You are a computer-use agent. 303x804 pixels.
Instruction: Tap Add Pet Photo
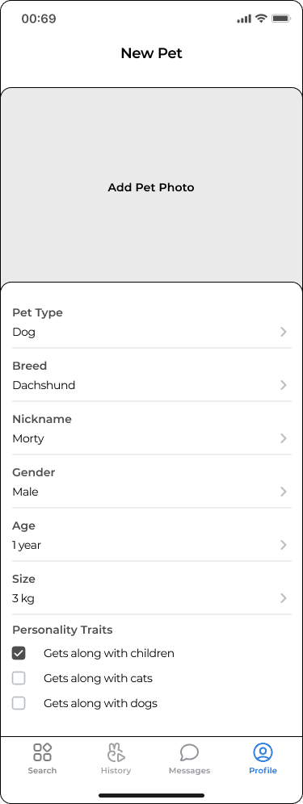pos(151,187)
